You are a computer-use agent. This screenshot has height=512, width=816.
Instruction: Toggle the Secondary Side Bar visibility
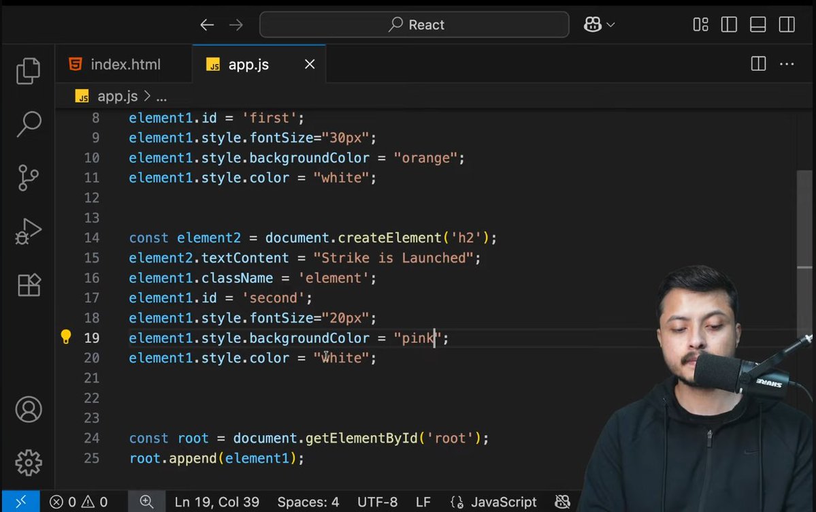point(787,24)
